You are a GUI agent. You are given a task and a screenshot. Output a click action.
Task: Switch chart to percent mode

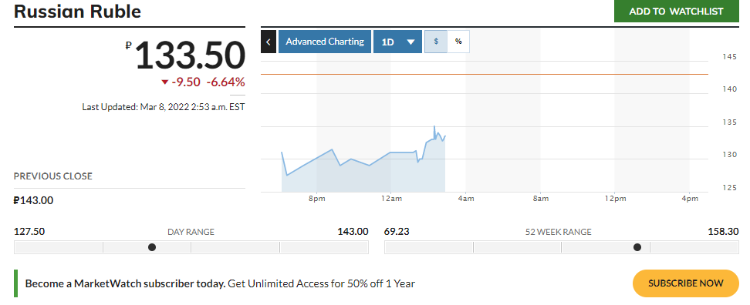[x=458, y=42]
